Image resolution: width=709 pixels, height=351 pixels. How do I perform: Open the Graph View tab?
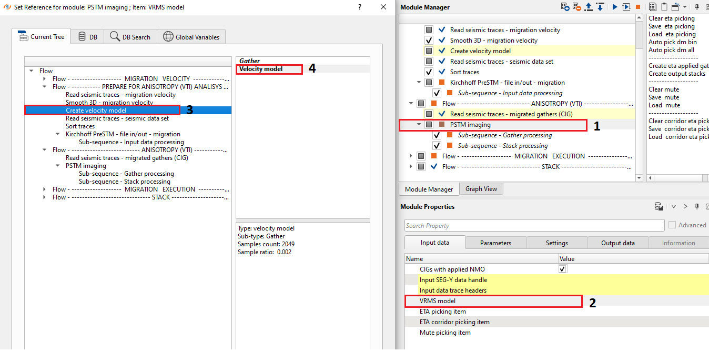click(x=481, y=189)
